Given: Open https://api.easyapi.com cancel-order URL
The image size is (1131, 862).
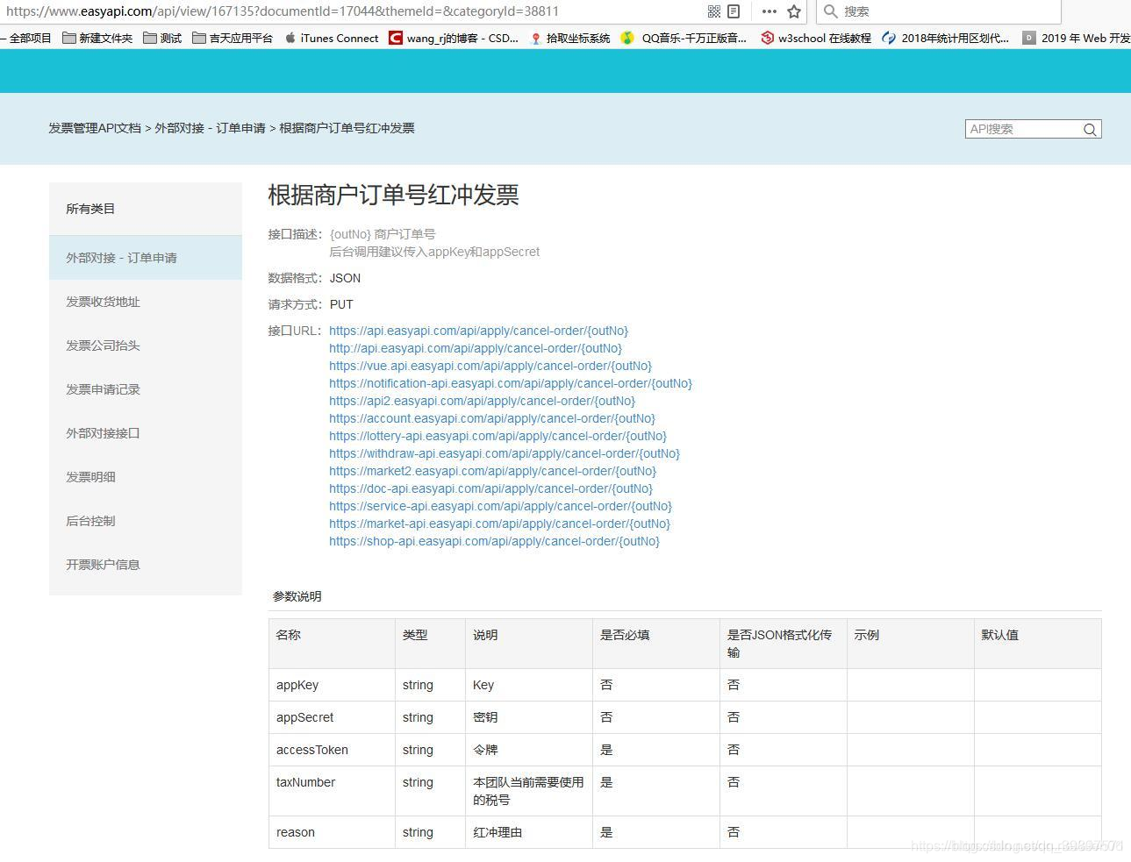Looking at the screenshot, I should coord(479,331).
